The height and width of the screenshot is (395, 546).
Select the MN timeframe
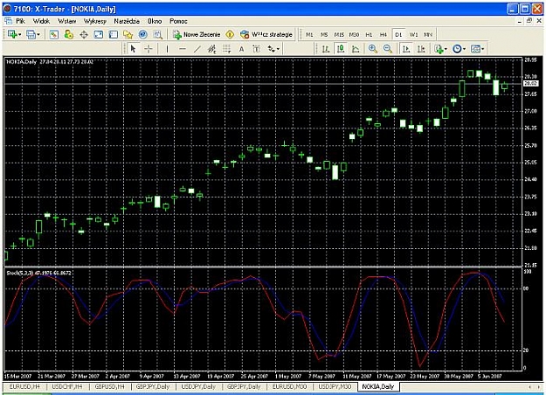[x=428, y=34]
